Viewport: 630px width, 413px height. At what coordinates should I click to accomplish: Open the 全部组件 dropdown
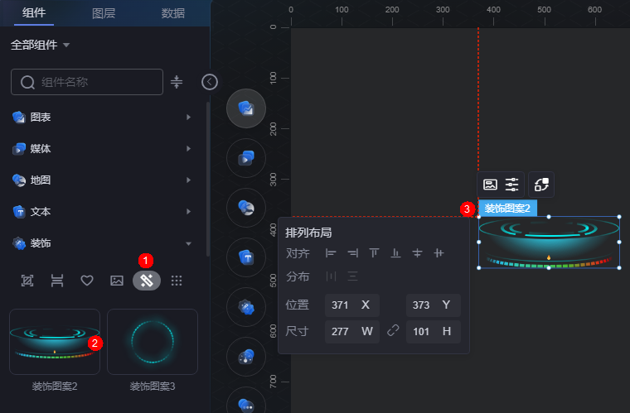click(40, 45)
